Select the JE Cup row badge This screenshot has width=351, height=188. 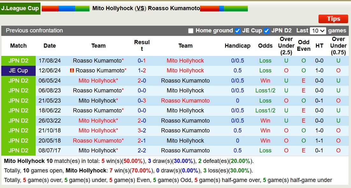coord(18,70)
